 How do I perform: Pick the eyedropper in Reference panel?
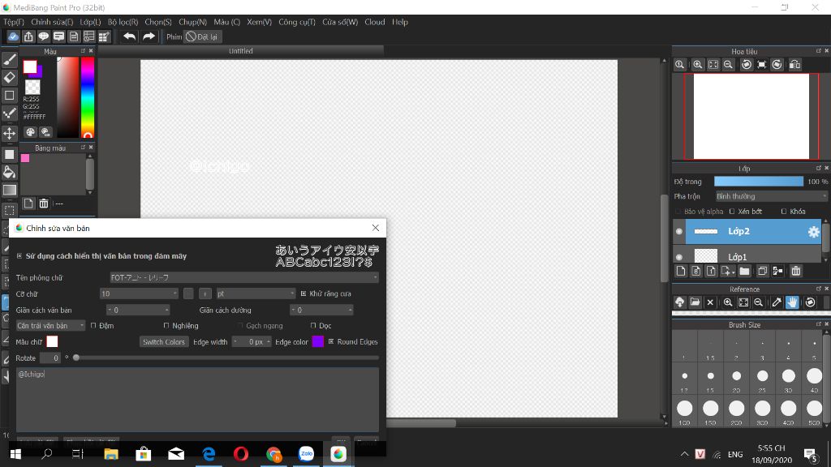[777, 302]
